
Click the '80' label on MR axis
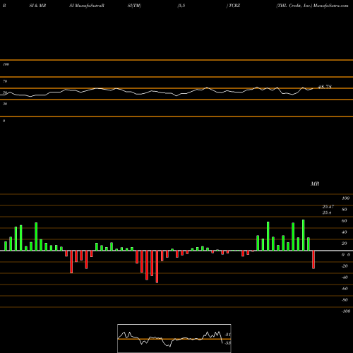click(x=344, y=210)
